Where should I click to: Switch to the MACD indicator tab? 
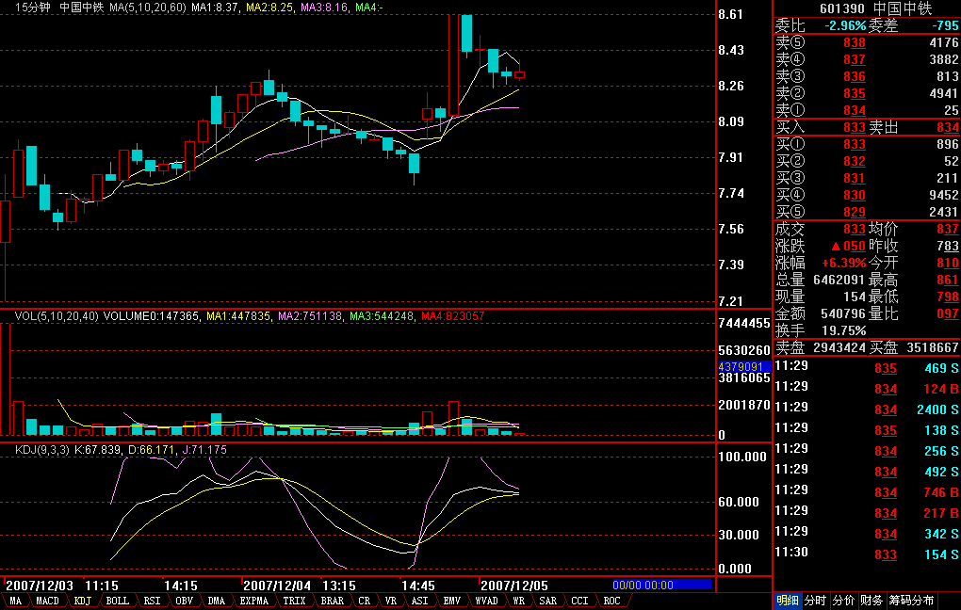[47, 601]
